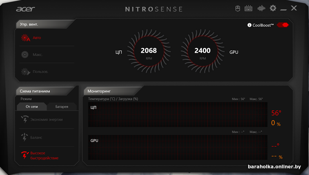This screenshot has width=309, height=175.
Task: Select the Макс. fan mode icon
Action: pos(25,55)
